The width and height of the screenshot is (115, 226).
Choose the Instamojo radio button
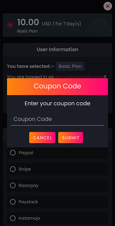click(13, 218)
